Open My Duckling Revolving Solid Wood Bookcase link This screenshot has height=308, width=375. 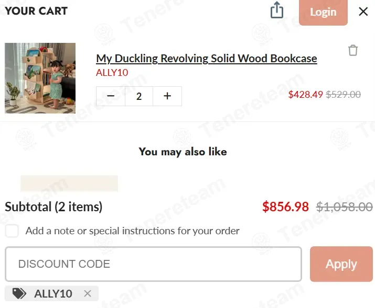tap(207, 58)
